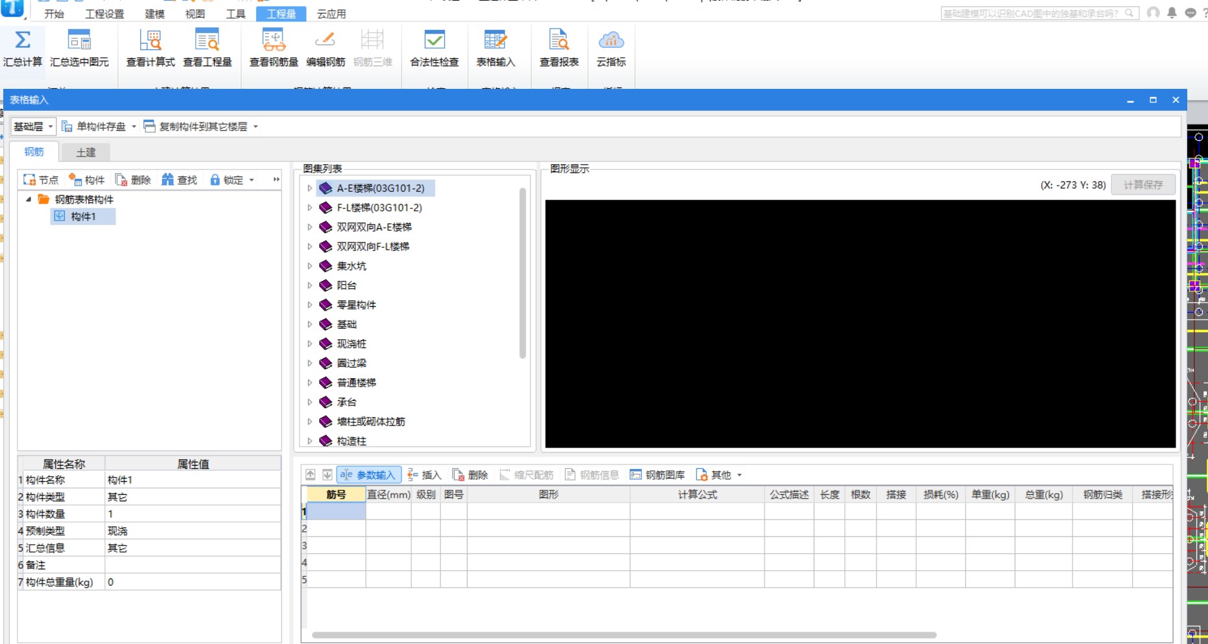Screen dimensions: 1208x644
Task: Click the 查找 binoculars button
Action: pyautogui.click(x=180, y=180)
